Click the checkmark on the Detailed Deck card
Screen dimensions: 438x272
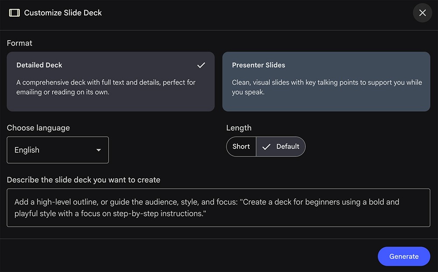click(201, 65)
